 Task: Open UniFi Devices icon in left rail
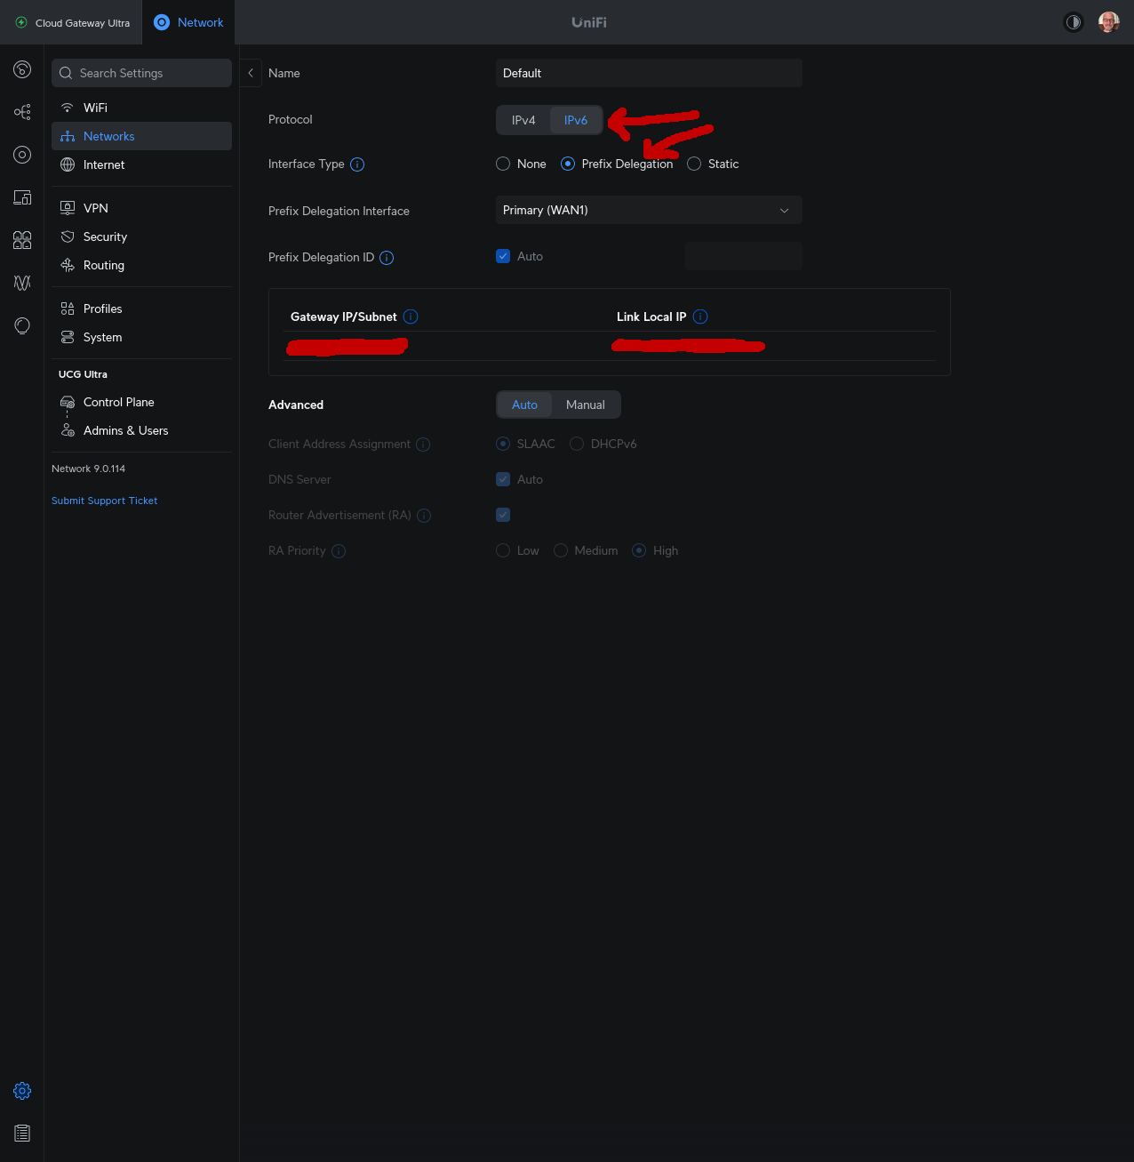(22, 155)
